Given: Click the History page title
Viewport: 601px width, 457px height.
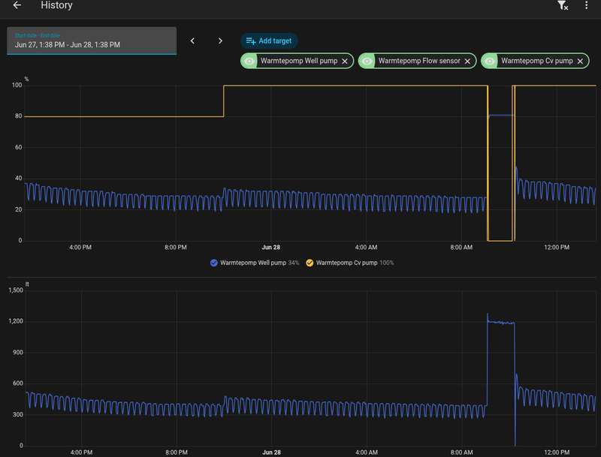Looking at the screenshot, I should click(57, 5).
